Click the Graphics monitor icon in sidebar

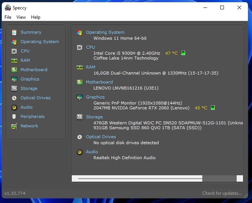[x=14, y=79]
